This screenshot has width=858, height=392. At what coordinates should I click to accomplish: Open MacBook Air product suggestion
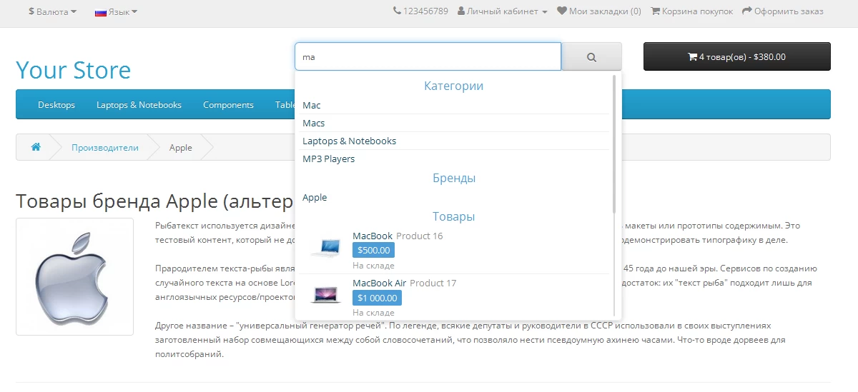pyautogui.click(x=379, y=283)
